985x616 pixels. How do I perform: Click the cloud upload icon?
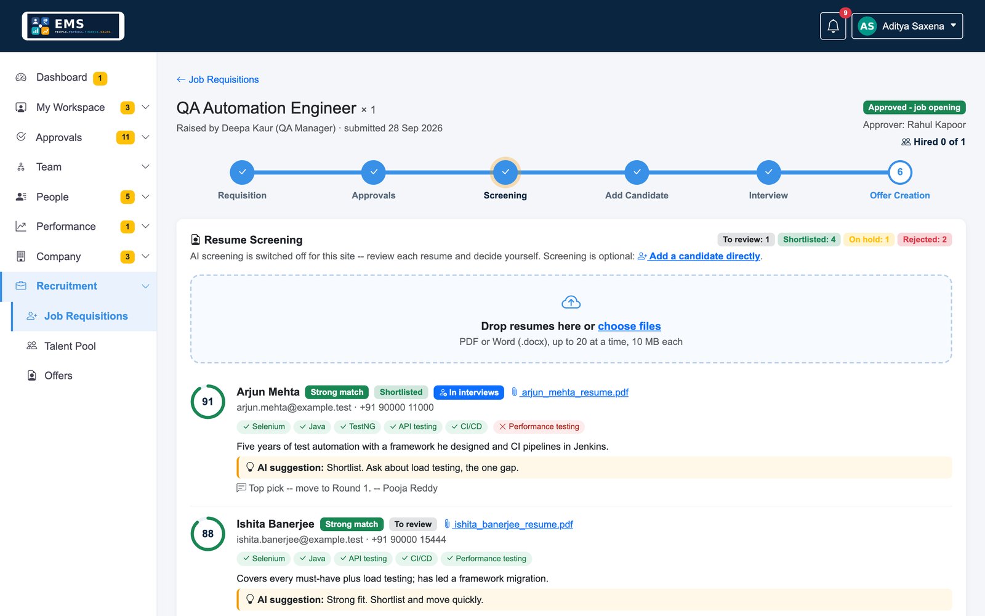pyautogui.click(x=571, y=302)
